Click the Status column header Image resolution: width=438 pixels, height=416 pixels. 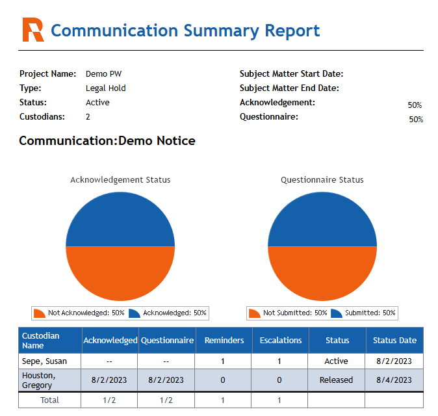(337, 341)
